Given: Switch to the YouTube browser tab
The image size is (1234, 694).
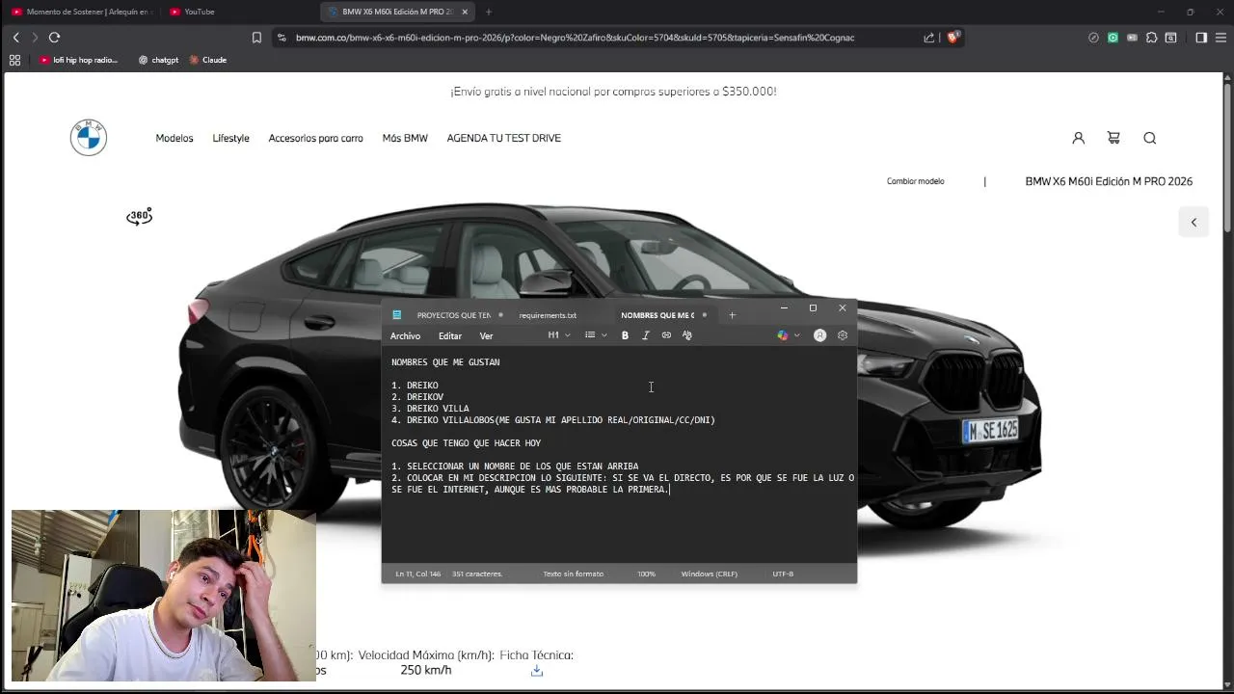Looking at the screenshot, I should click(200, 12).
